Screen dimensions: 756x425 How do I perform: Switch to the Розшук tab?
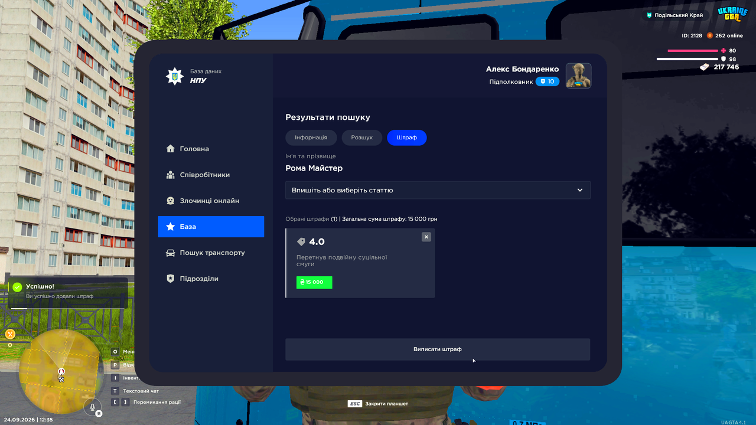(x=362, y=138)
